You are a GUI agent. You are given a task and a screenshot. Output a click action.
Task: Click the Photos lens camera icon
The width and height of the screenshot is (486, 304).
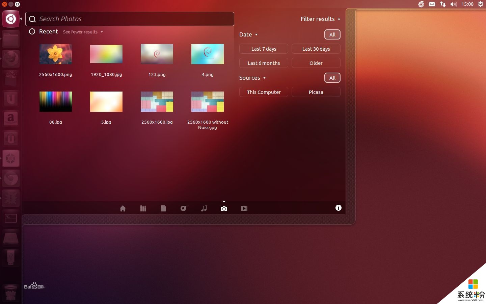224,208
